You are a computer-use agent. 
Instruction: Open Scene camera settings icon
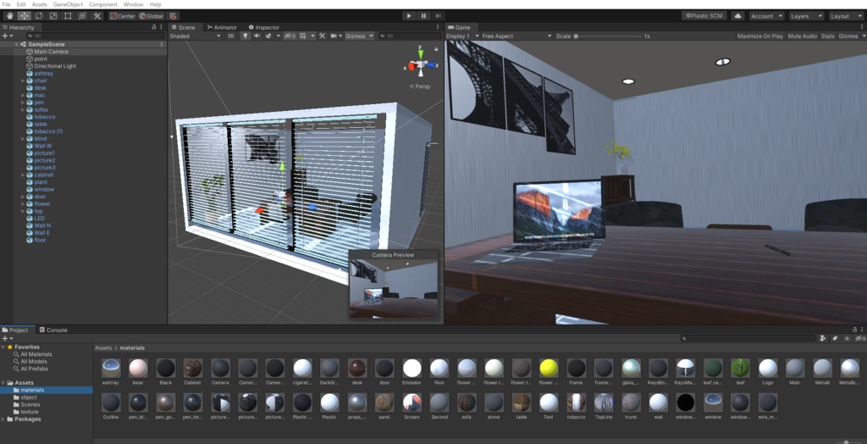tap(334, 36)
